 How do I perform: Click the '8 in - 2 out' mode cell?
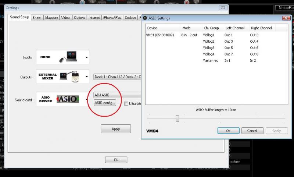coord(189,35)
